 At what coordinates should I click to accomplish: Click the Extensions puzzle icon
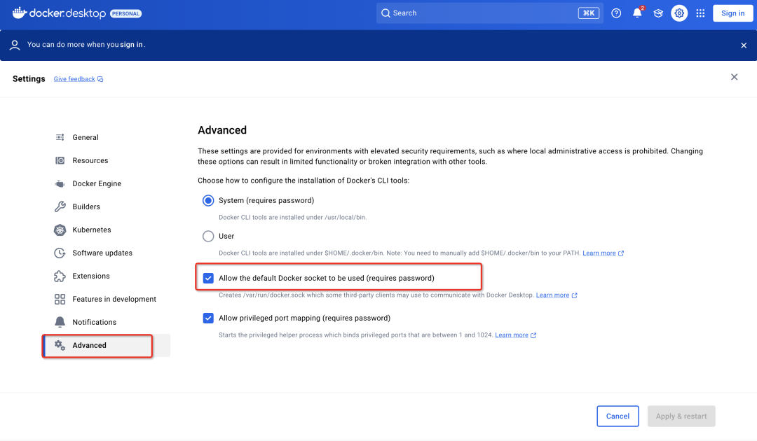pyautogui.click(x=60, y=276)
